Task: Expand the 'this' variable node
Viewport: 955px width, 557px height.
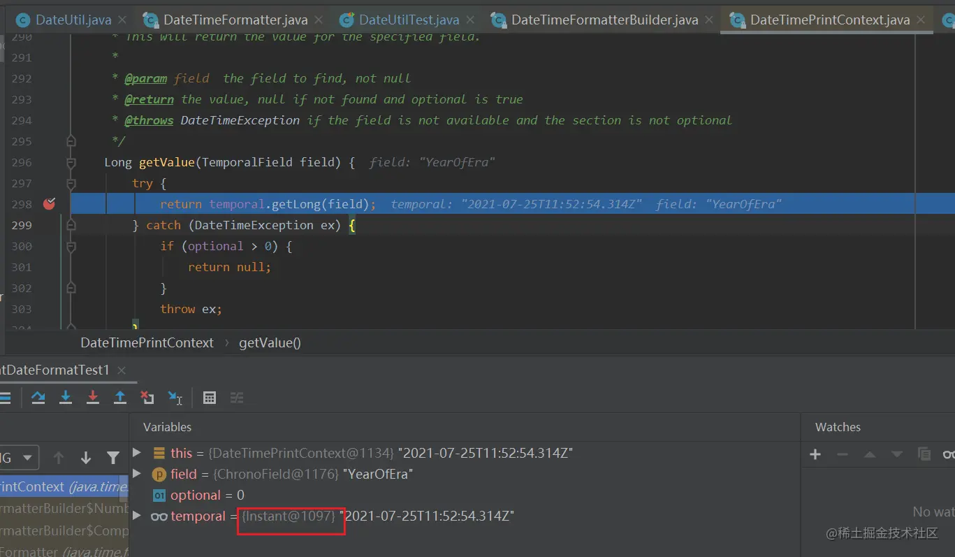Action: 137,453
